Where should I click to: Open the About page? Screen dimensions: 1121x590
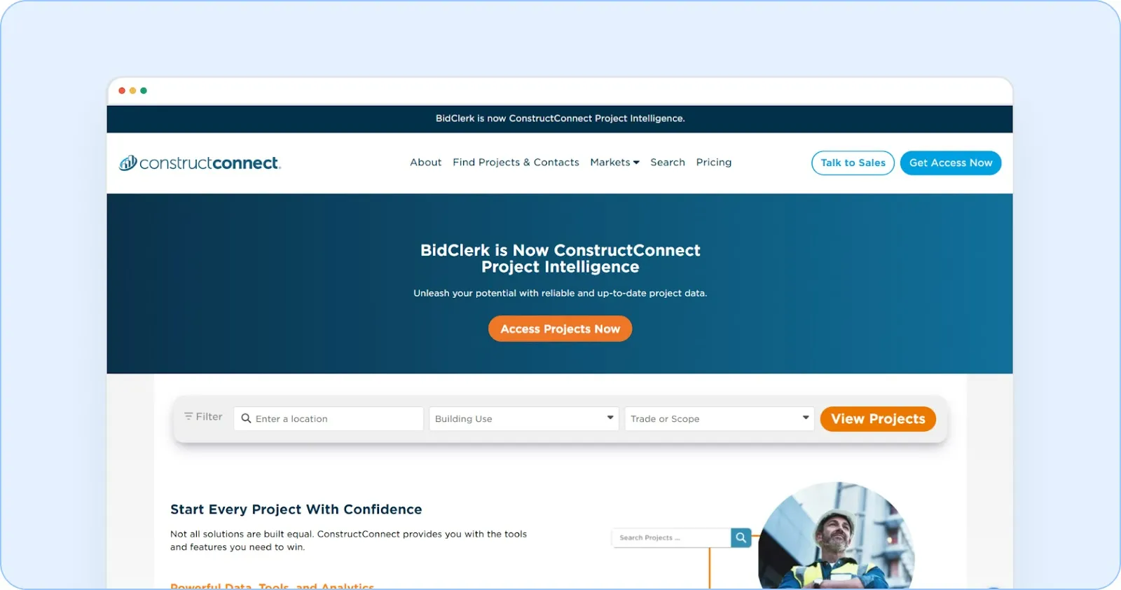tap(426, 162)
